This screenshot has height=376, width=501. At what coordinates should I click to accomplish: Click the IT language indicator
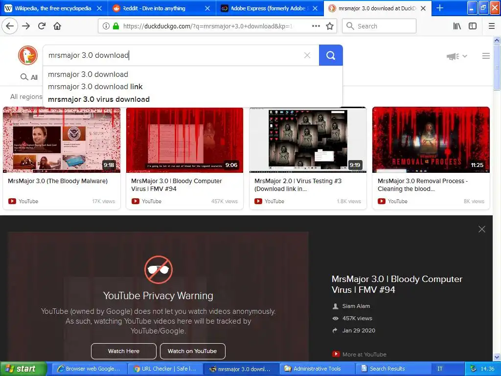point(440,369)
